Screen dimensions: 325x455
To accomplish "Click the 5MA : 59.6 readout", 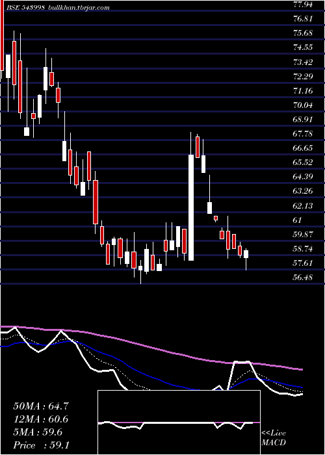I will click(x=38, y=432).
